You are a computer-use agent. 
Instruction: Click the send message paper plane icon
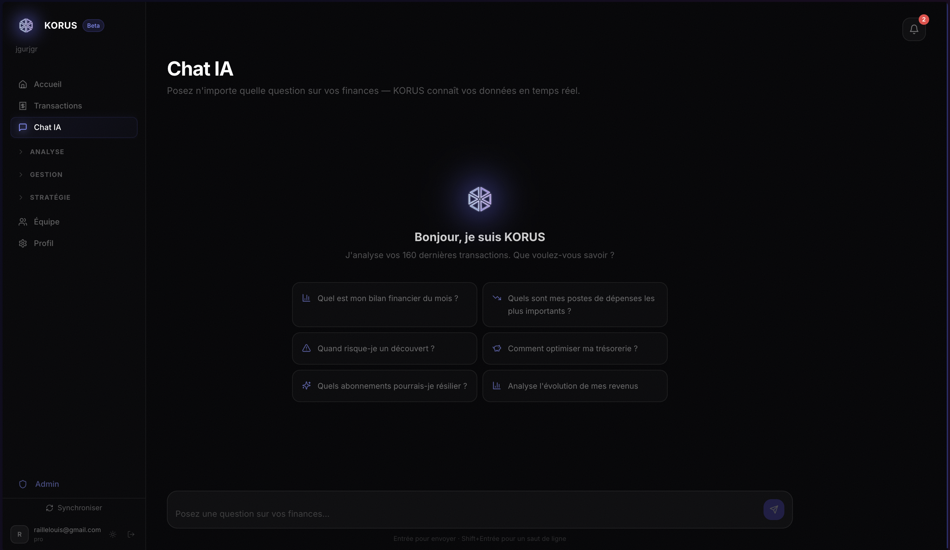tap(774, 509)
